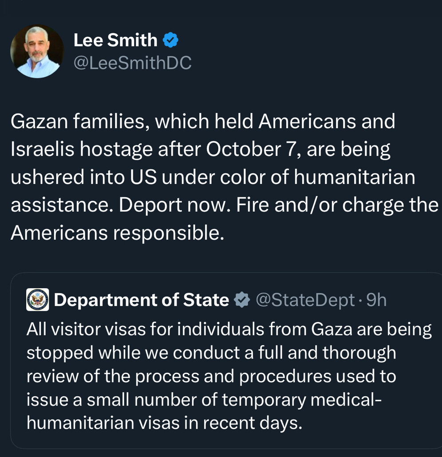Click Department of State's gray verified badge

click(242, 300)
